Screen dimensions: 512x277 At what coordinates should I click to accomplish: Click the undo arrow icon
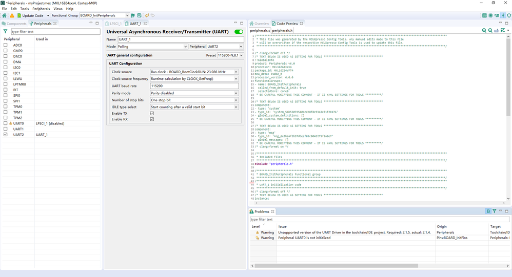pyautogui.click(x=147, y=15)
